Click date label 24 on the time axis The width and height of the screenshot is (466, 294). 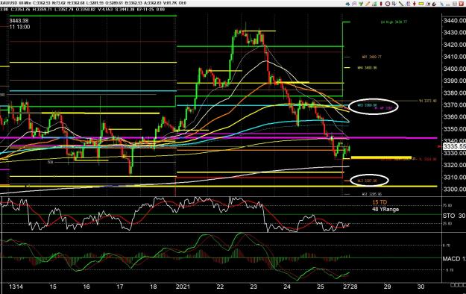point(287,287)
